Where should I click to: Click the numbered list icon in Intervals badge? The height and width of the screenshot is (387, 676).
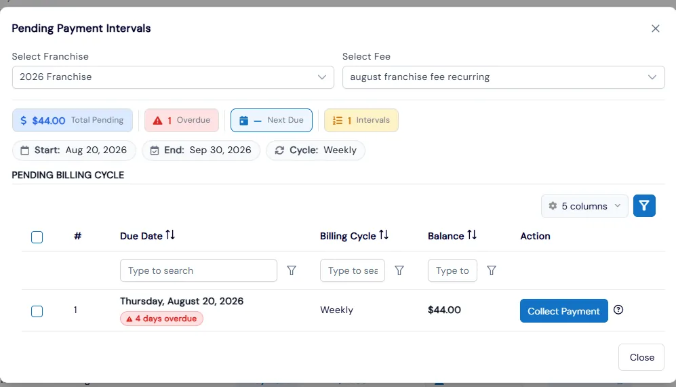tap(338, 121)
